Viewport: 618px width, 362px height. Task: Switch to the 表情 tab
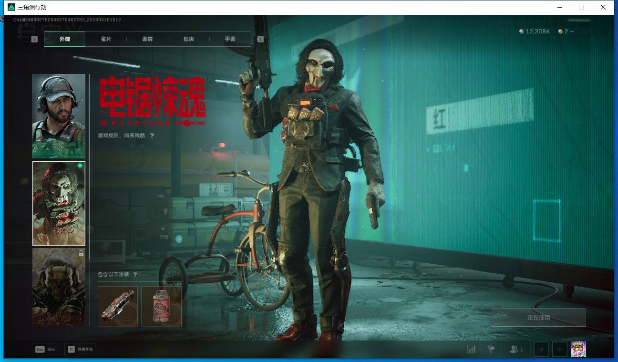[147, 39]
